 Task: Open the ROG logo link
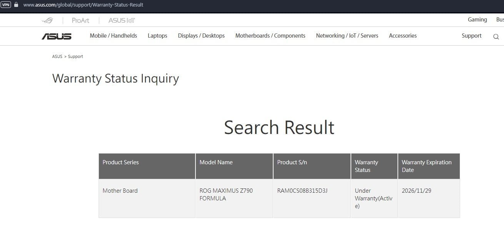pos(47,20)
